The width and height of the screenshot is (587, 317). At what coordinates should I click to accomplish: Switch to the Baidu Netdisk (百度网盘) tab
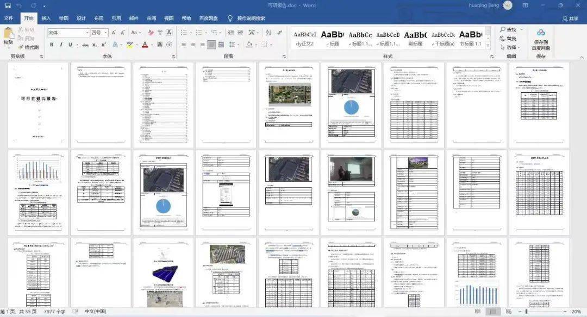pyautogui.click(x=209, y=18)
